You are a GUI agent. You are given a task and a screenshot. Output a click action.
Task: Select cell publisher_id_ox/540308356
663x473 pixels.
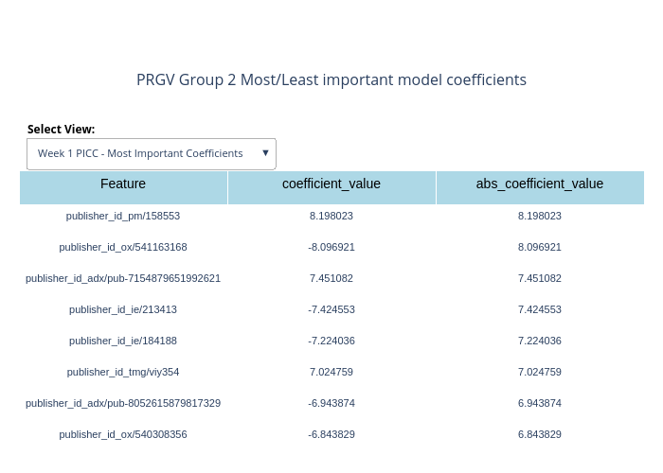123,434
